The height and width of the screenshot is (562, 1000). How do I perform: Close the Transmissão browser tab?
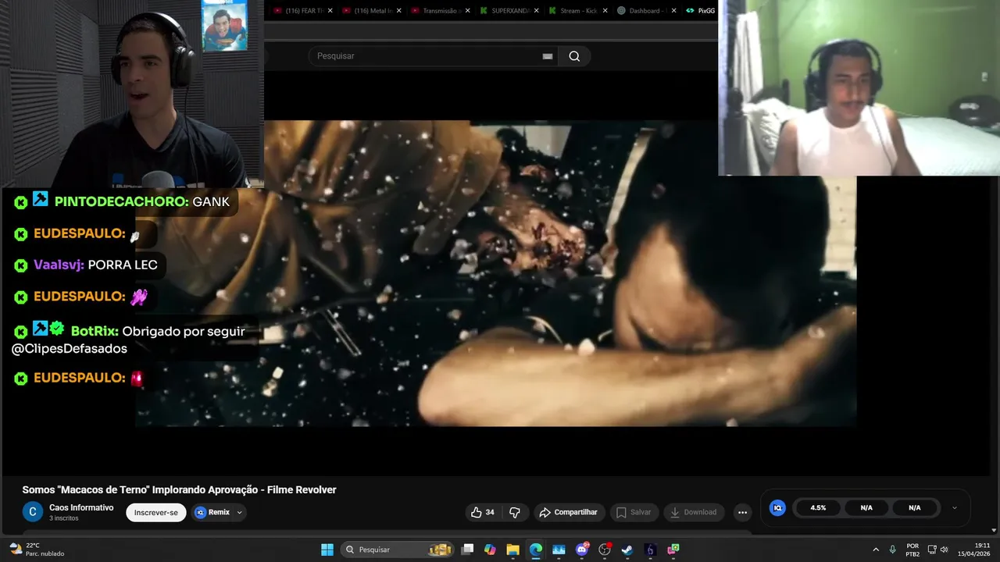click(467, 11)
